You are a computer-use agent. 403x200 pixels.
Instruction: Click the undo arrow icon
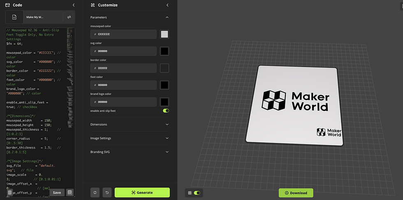(107, 193)
